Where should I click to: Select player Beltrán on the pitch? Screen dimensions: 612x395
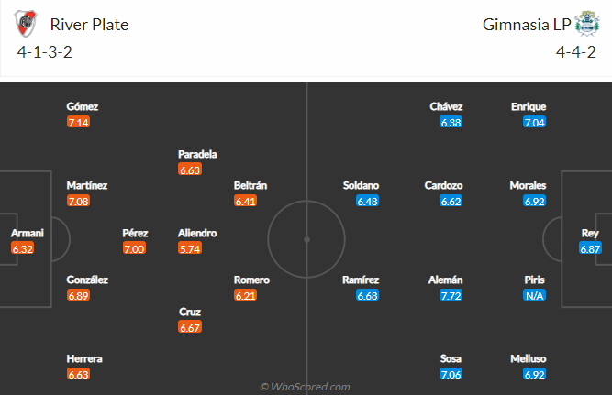pyautogui.click(x=250, y=186)
